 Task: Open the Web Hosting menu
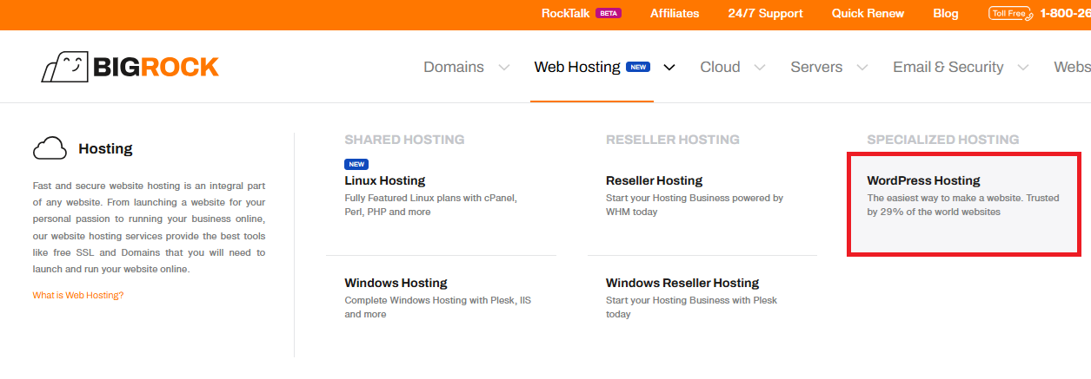(x=577, y=67)
